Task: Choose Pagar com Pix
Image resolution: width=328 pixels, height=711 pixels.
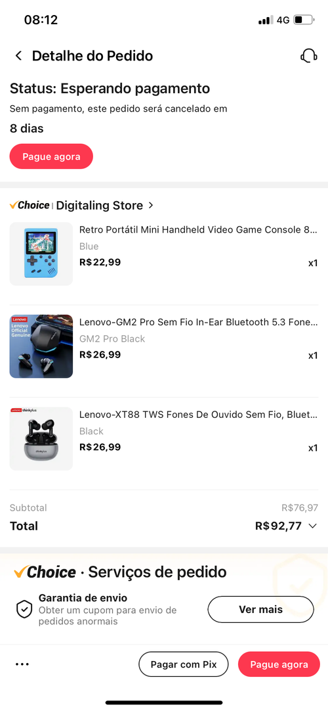Action: [x=183, y=664]
